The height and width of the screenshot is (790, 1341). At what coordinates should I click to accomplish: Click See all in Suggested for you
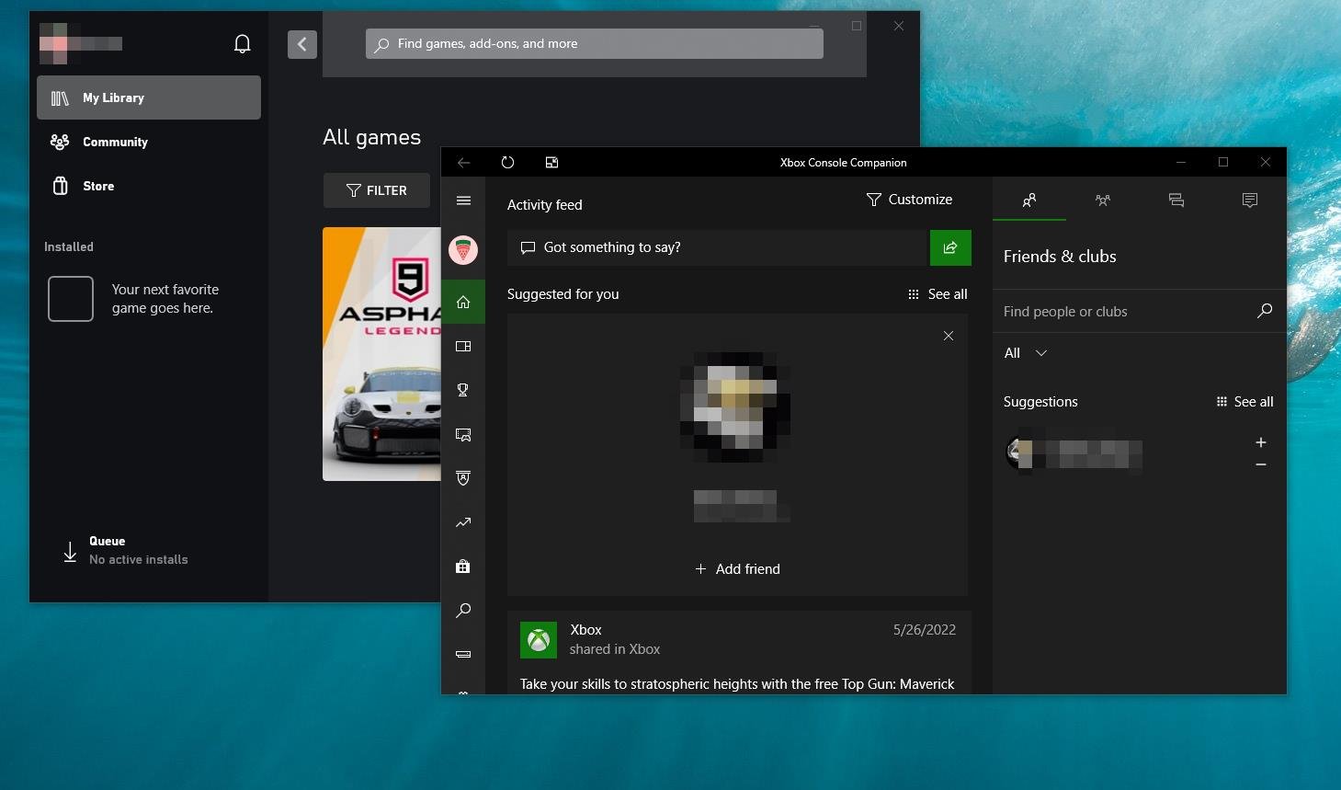[x=938, y=294]
